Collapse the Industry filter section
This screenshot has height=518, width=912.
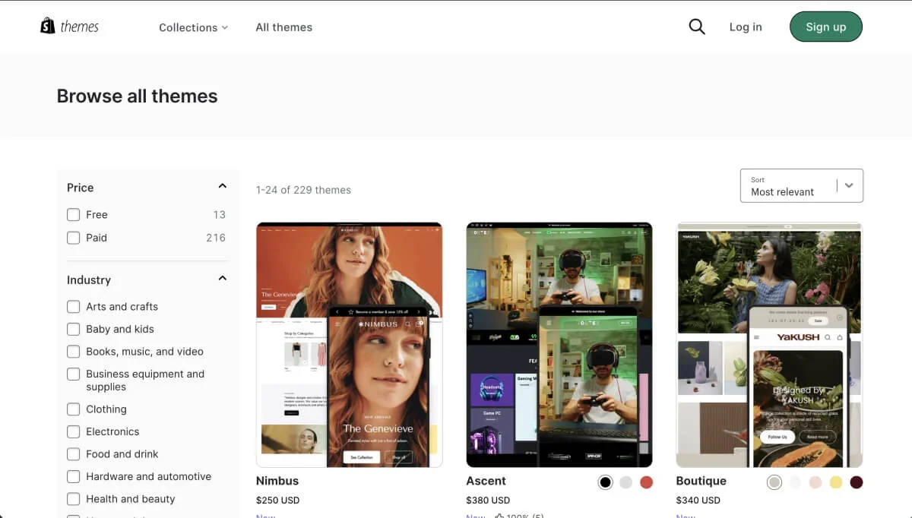221,278
